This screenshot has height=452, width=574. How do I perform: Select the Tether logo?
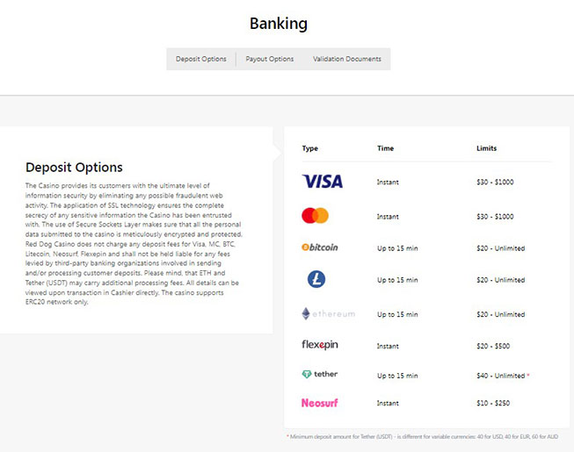(x=319, y=374)
